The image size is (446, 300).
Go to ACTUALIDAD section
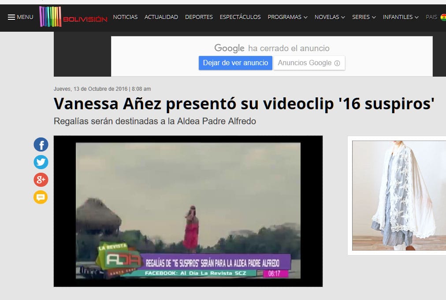pyautogui.click(x=161, y=17)
